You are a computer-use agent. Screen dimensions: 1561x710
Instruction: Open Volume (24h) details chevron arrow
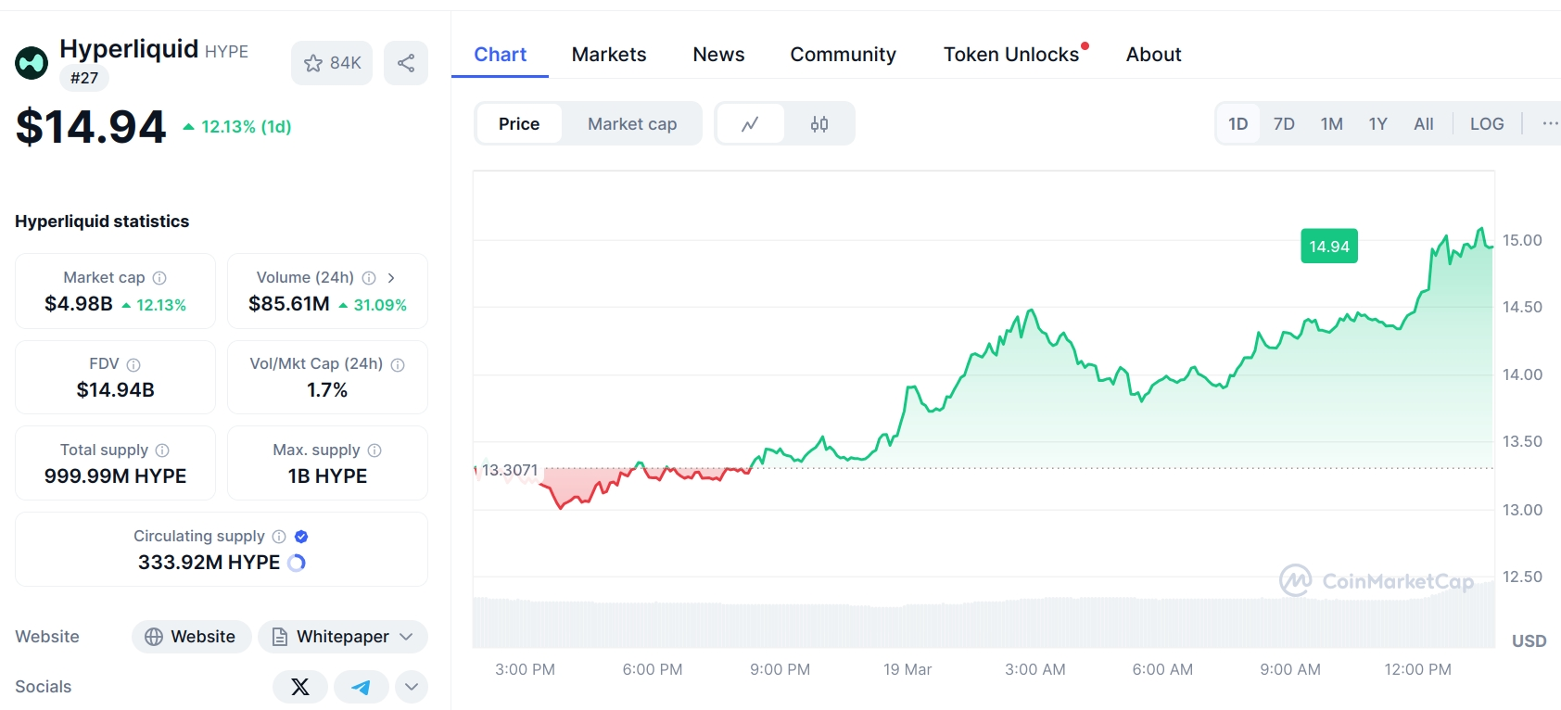pos(391,278)
